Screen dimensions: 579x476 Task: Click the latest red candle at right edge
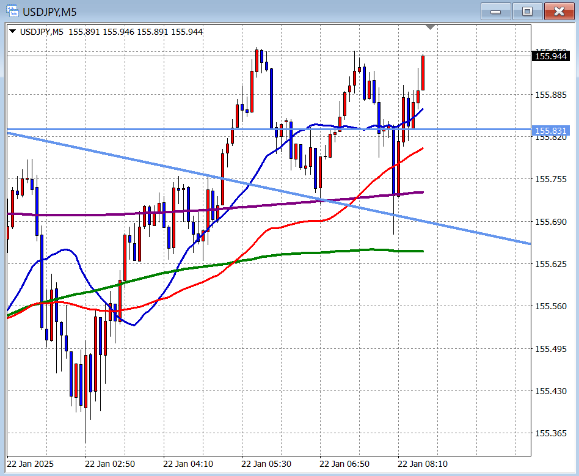click(x=422, y=73)
